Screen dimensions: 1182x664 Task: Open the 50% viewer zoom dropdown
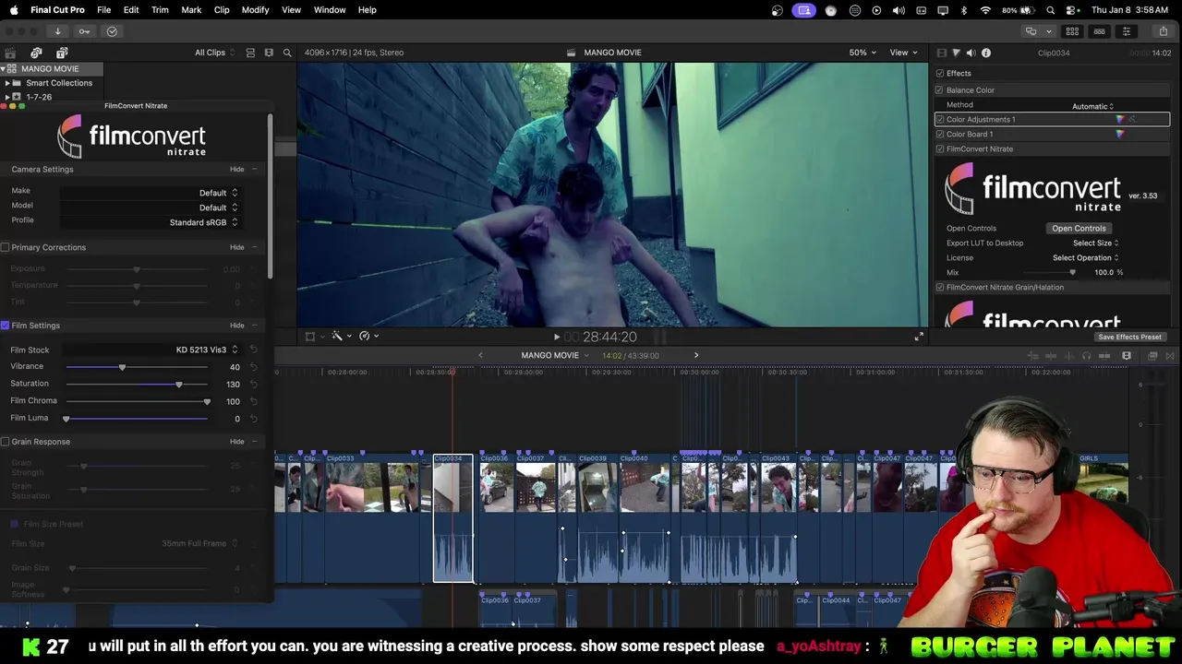(862, 53)
